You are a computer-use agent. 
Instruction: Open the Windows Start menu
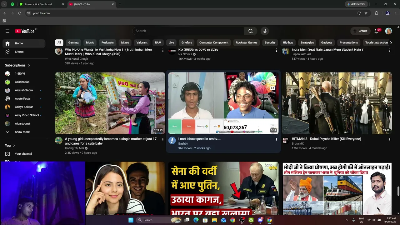131,220
